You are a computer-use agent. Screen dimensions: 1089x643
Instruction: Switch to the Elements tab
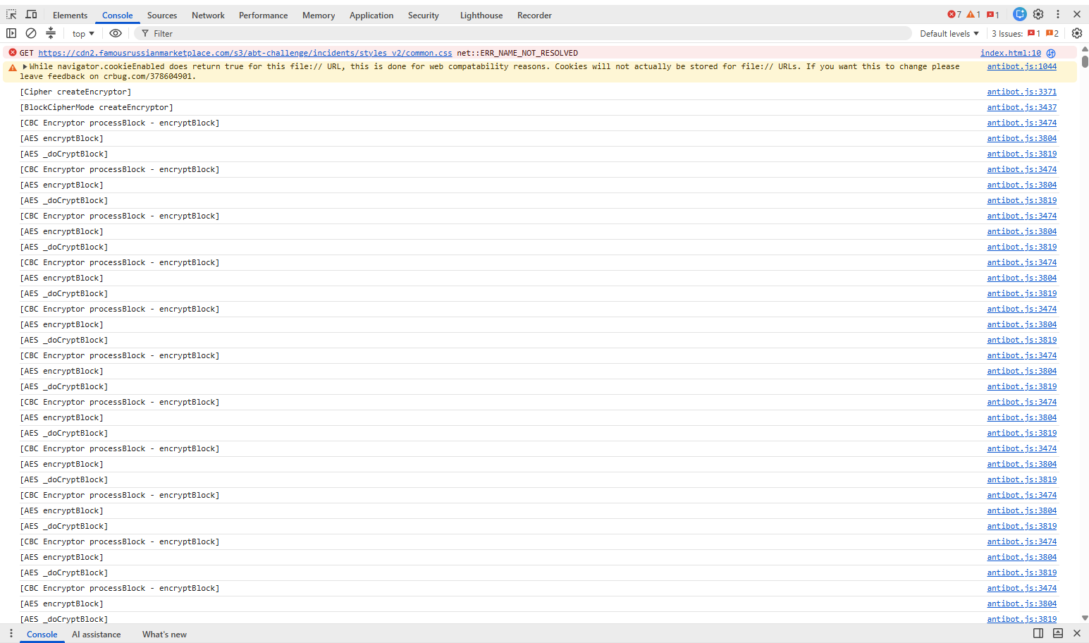70,16
